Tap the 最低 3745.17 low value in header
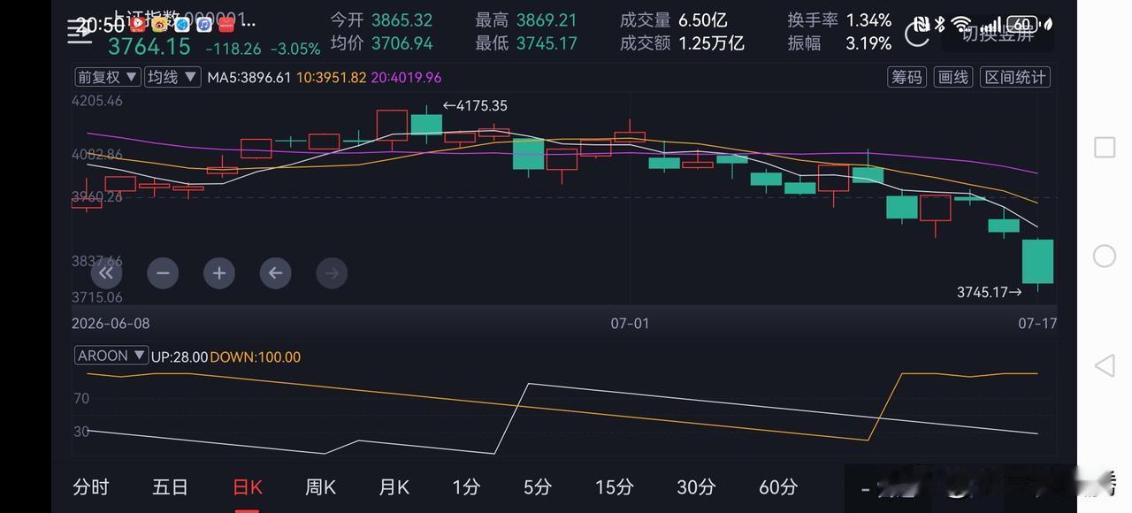Viewport: 1132px width, 513px height. click(x=526, y=43)
